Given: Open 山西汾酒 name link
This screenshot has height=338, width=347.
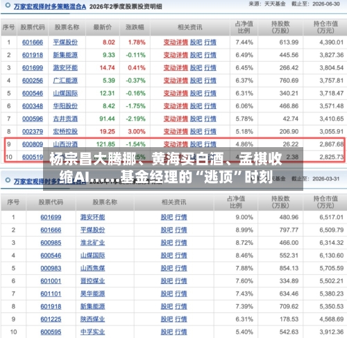Looking at the screenshot, I should tap(65, 144).
